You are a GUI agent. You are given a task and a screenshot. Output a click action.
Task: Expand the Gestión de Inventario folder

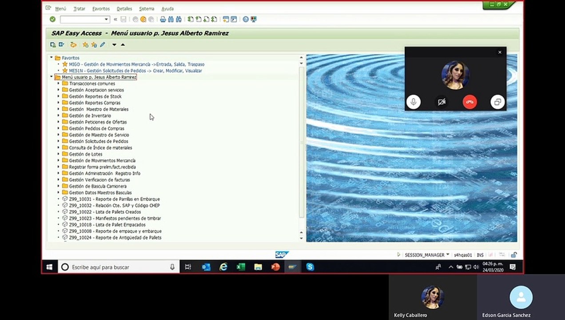click(x=58, y=116)
